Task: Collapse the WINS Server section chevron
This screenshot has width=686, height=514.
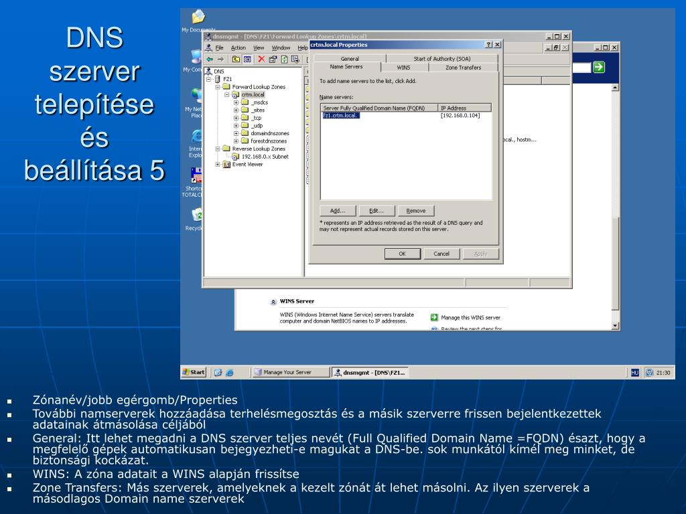Action: [x=273, y=301]
